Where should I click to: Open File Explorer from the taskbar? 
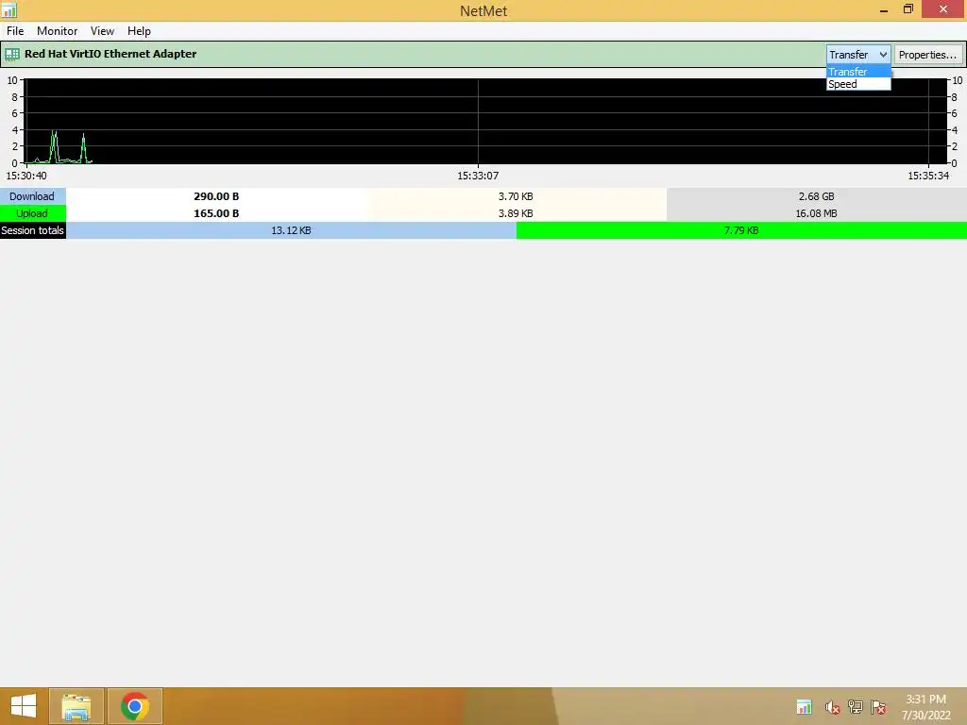[76, 706]
